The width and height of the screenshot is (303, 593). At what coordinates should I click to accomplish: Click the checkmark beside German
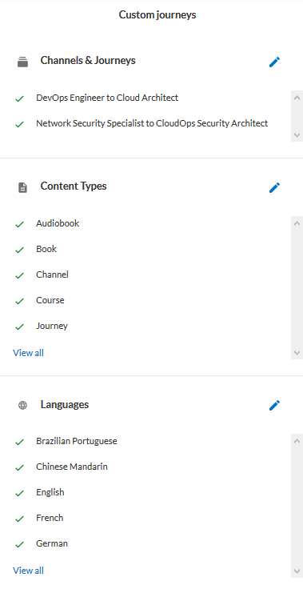pyautogui.click(x=19, y=545)
